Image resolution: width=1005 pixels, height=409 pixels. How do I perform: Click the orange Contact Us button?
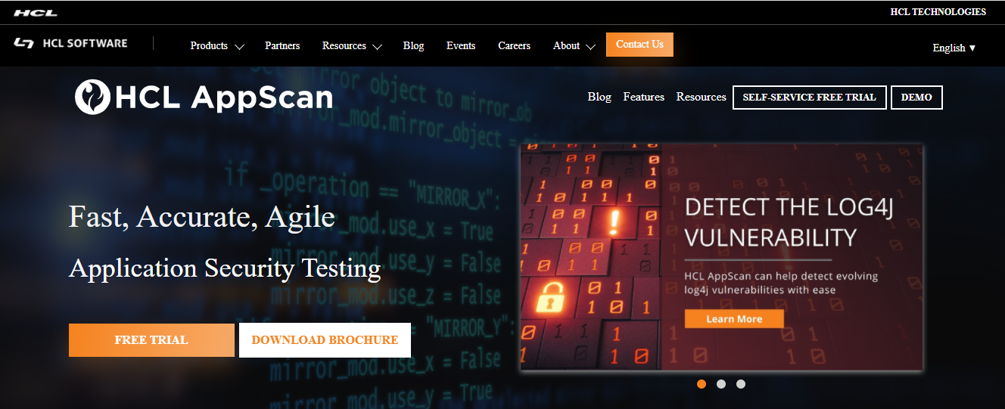639,45
